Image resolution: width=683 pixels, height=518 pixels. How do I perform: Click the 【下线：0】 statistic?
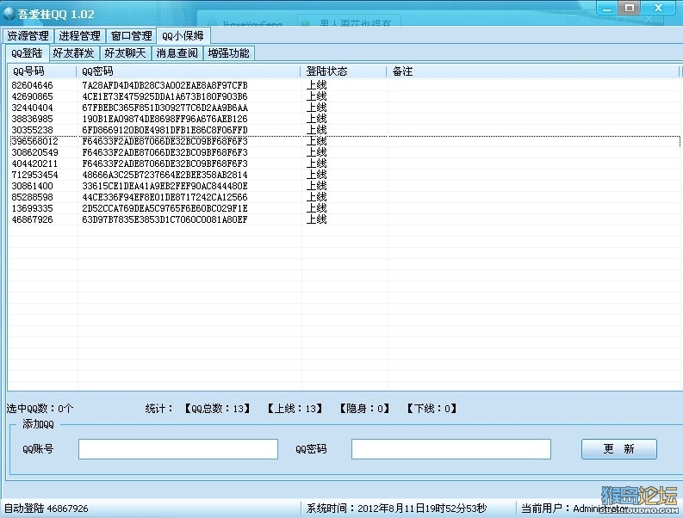coord(432,409)
